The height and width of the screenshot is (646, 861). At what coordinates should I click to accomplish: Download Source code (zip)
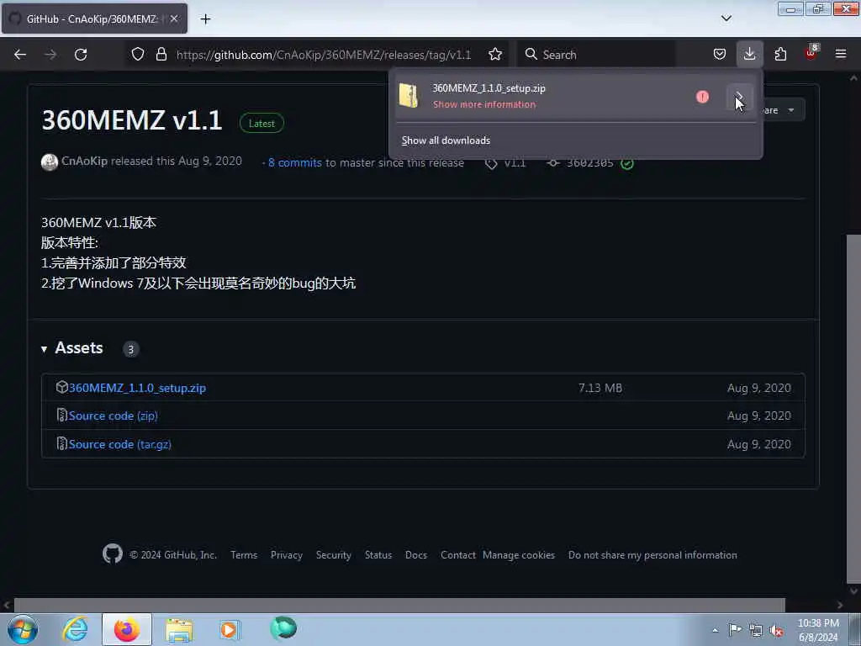pos(114,416)
